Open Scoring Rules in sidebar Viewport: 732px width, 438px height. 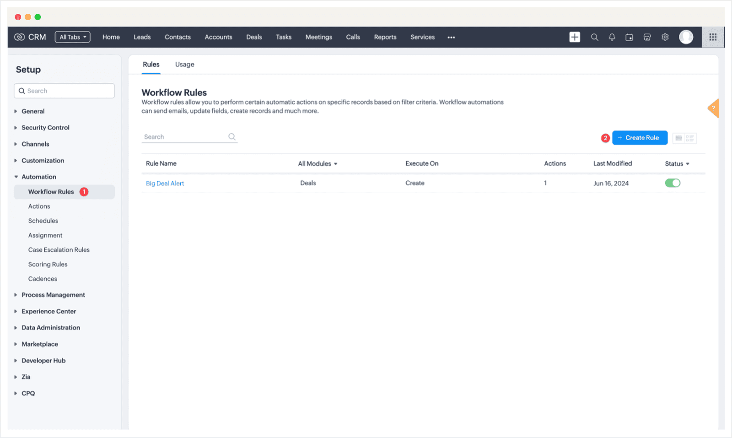click(48, 265)
